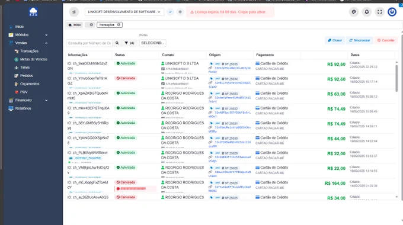The height and width of the screenshot is (225, 403).
Task: Click the Cancelar button
Action: click(x=386, y=40)
